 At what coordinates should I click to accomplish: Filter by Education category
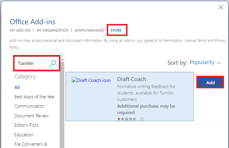(24, 135)
